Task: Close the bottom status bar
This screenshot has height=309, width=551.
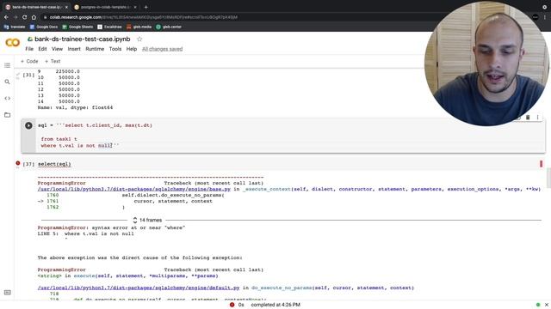Action: tap(547, 305)
